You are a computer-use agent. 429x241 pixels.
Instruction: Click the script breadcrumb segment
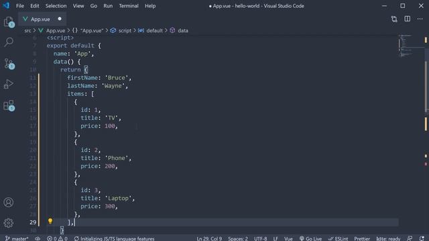(121, 31)
